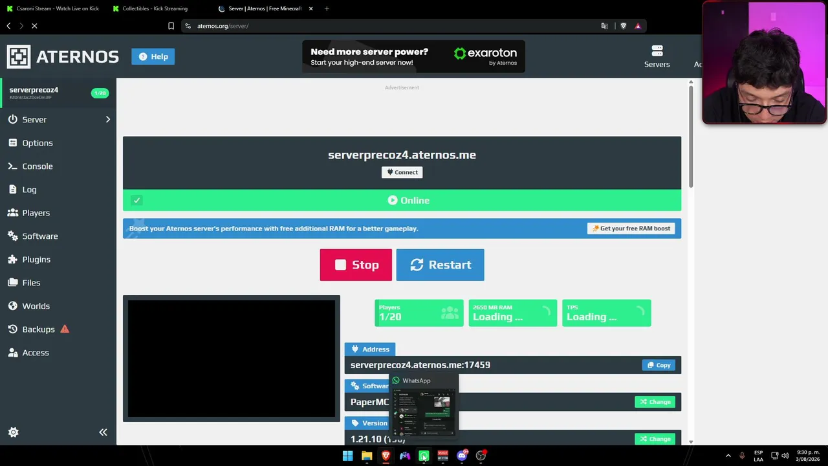Expand the Server submenu chevron
The image size is (828, 466).
coord(108,120)
